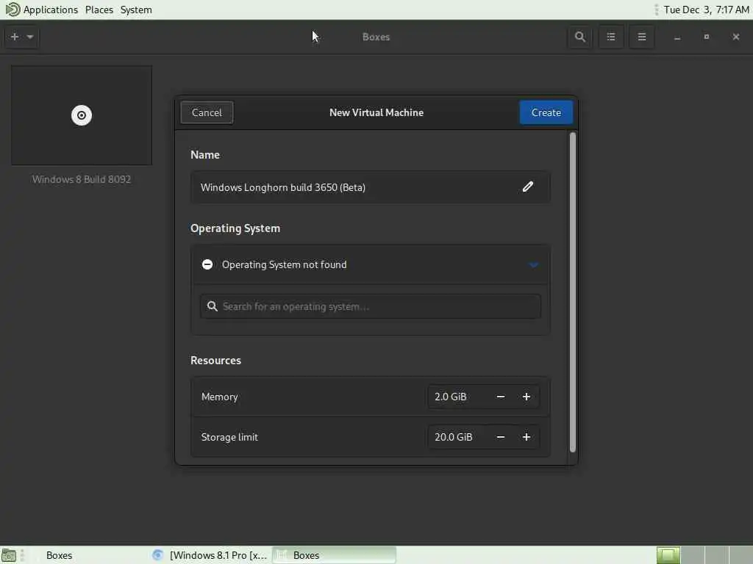Switch to the first Boxes taskbar entry

click(59, 555)
